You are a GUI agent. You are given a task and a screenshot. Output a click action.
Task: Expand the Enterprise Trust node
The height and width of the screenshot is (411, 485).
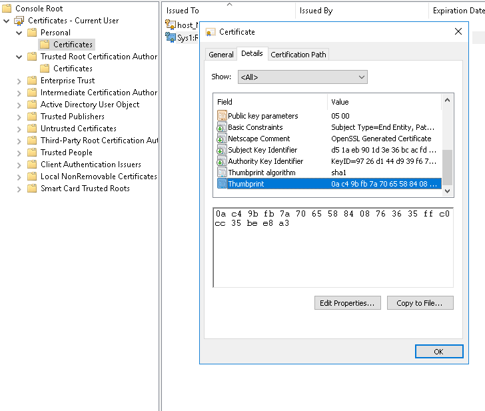19,81
